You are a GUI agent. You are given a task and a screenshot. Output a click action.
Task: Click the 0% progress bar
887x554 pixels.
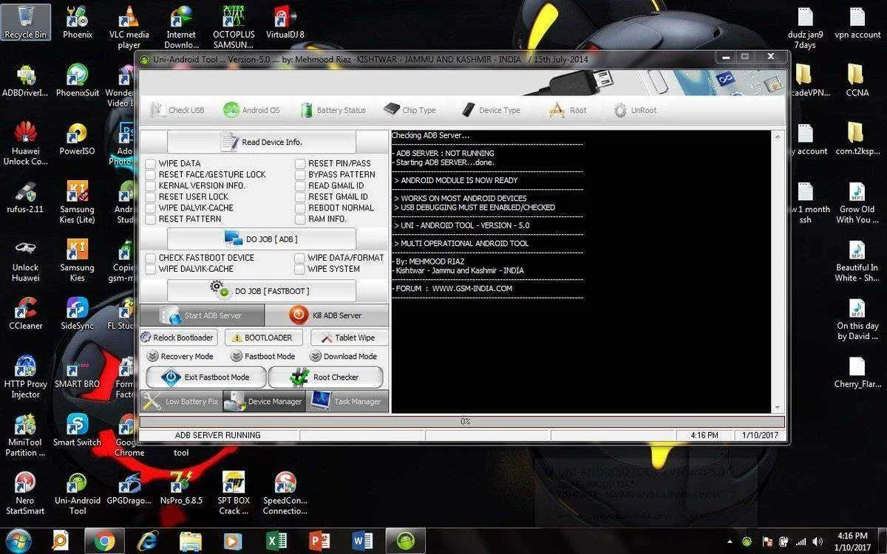(x=463, y=421)
